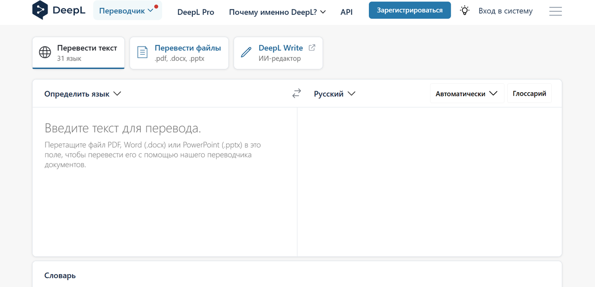The image size is (595, 287).
Task: Click the globe icon on Перевести текст tab
Action: pyautogui.click(x=45, y=53)
